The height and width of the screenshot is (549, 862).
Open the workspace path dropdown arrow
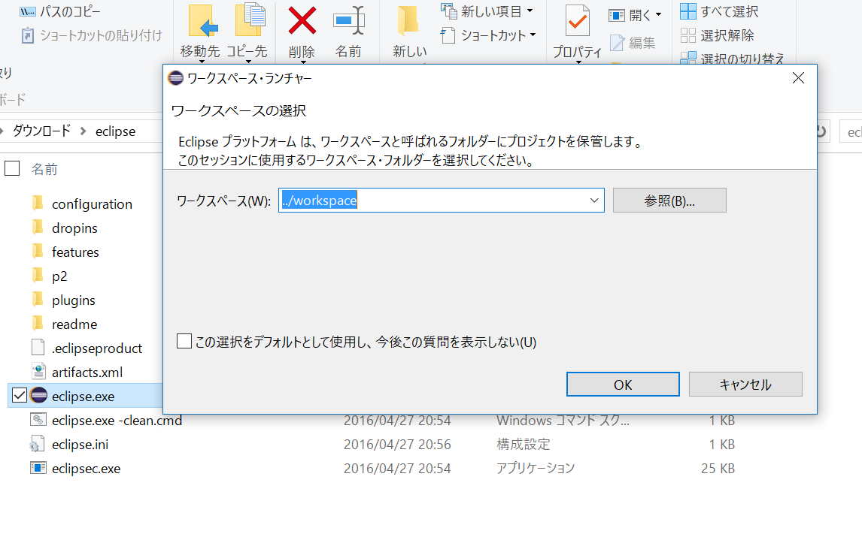pyautogui.click(x=595, y=200)
